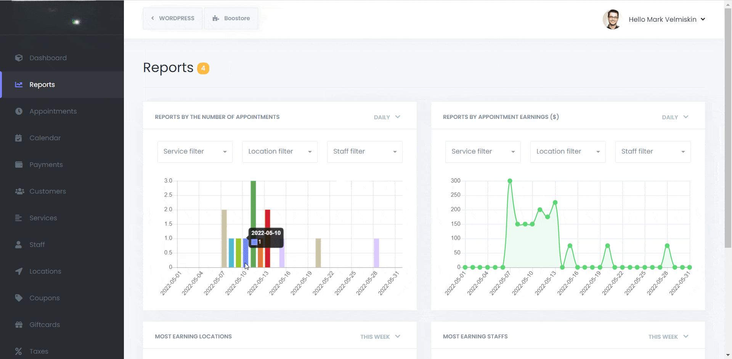Image resolution: width=732 pixels, height=359 pixels.
Task: Go back to WordPress
Action: coord(173,18)
